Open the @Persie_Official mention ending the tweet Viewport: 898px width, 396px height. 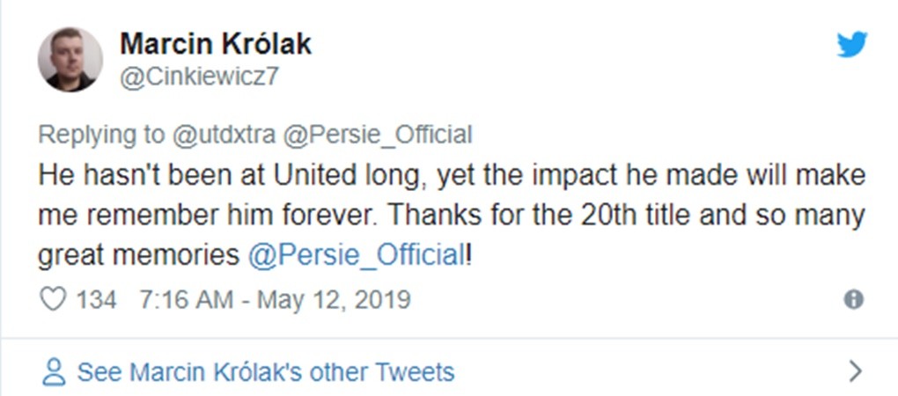coord(356,255)
